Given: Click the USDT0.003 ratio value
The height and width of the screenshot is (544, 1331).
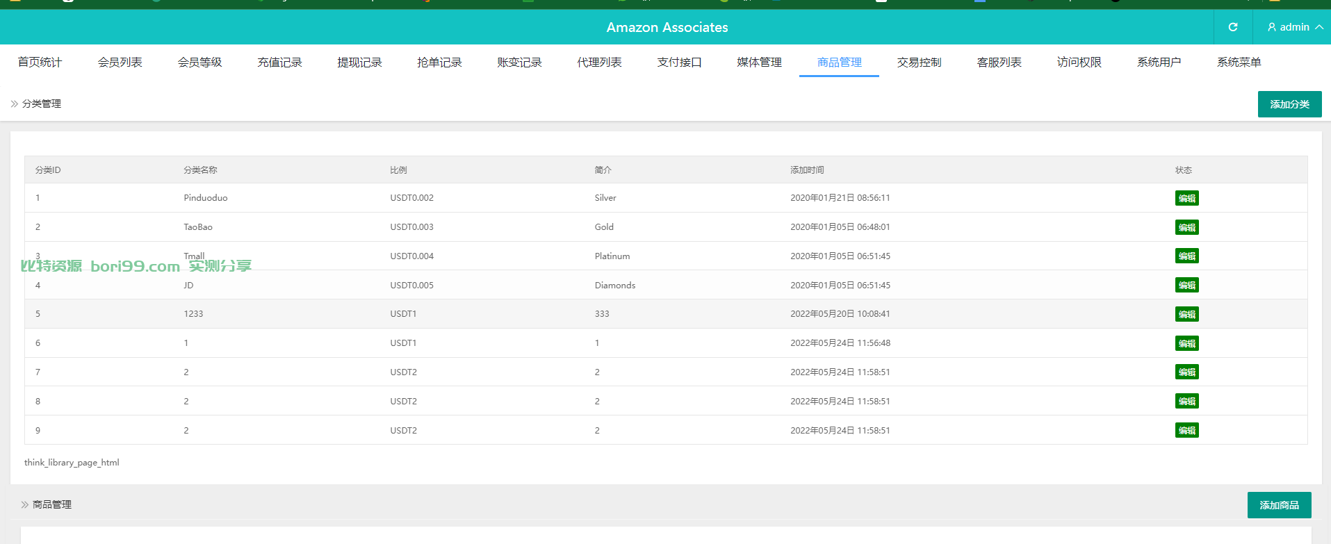Looking at the screenshot, I should 411,227.
